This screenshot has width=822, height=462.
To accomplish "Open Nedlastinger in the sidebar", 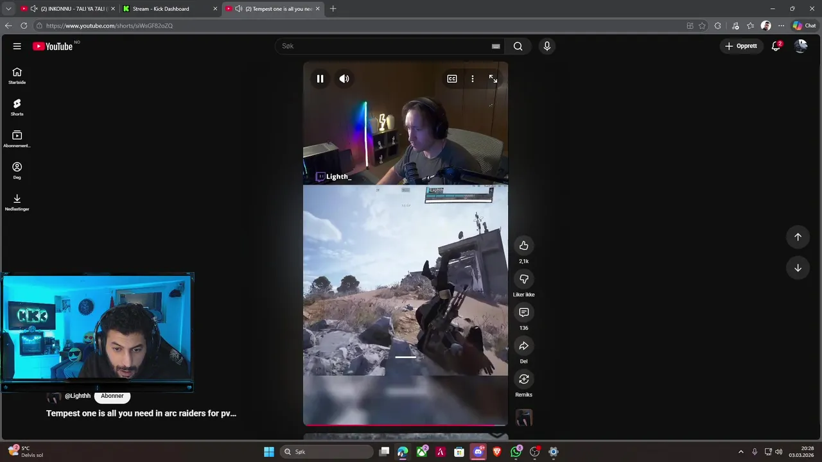I will tap(17, 202).
